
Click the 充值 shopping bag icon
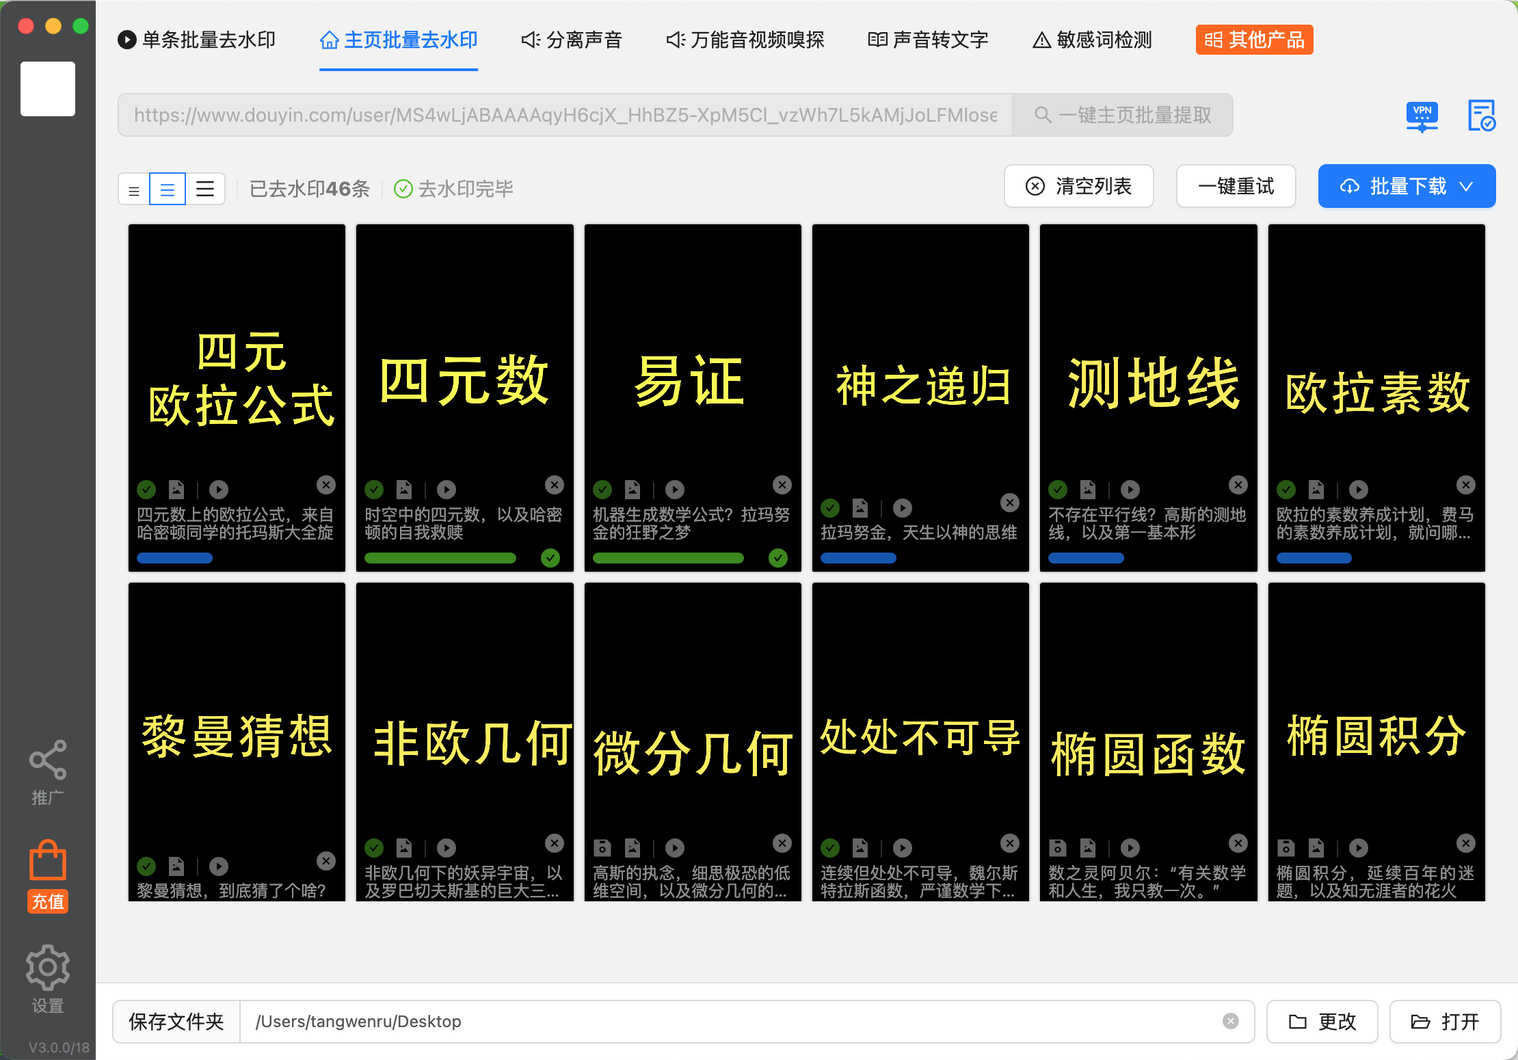pyautogui.click(x=48, y=862)
